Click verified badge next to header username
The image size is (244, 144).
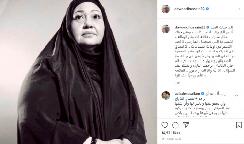207,9
